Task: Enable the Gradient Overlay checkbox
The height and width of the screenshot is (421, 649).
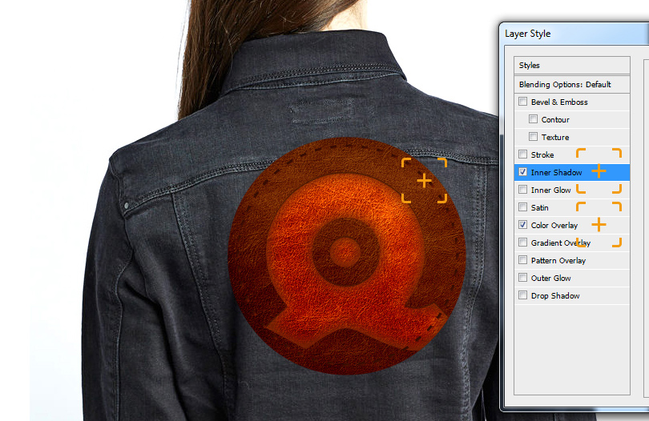Action: [x=522, y=242]
